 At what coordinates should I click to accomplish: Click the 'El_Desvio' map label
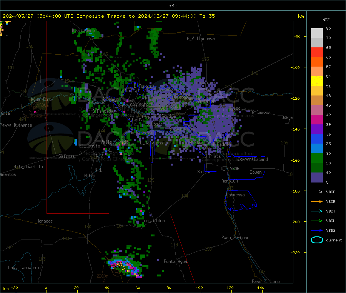click(x=90, y=146)
